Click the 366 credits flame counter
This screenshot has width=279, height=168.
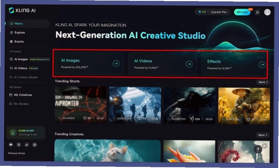click(202, 12)
